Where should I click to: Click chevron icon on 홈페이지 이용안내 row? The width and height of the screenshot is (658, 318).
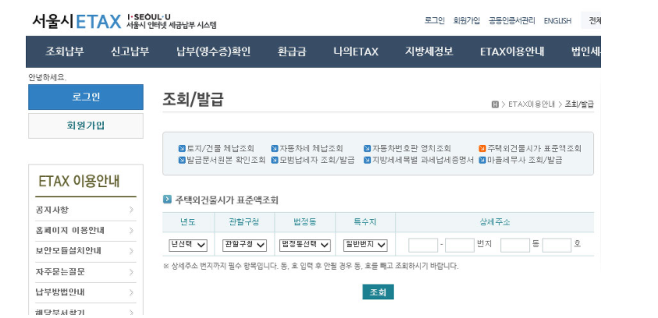tap(131, 231)
